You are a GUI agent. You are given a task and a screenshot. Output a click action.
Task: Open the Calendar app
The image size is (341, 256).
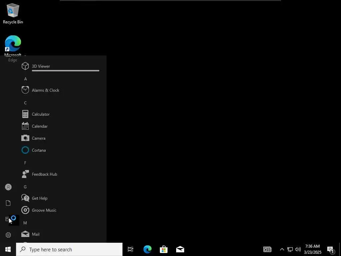(x=60, y=126)
